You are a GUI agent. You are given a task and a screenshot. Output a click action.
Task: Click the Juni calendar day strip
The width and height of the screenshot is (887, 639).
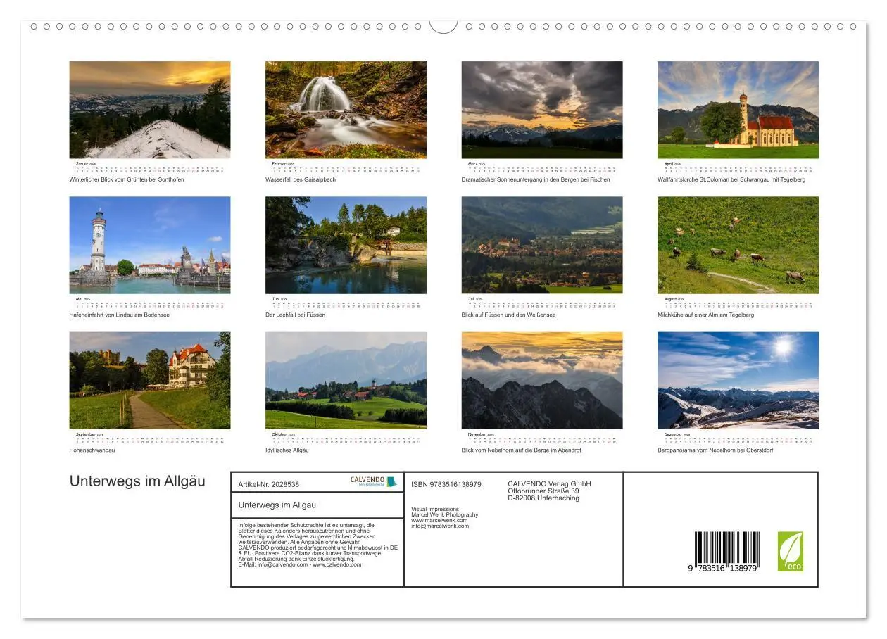[x=346, y=304]
